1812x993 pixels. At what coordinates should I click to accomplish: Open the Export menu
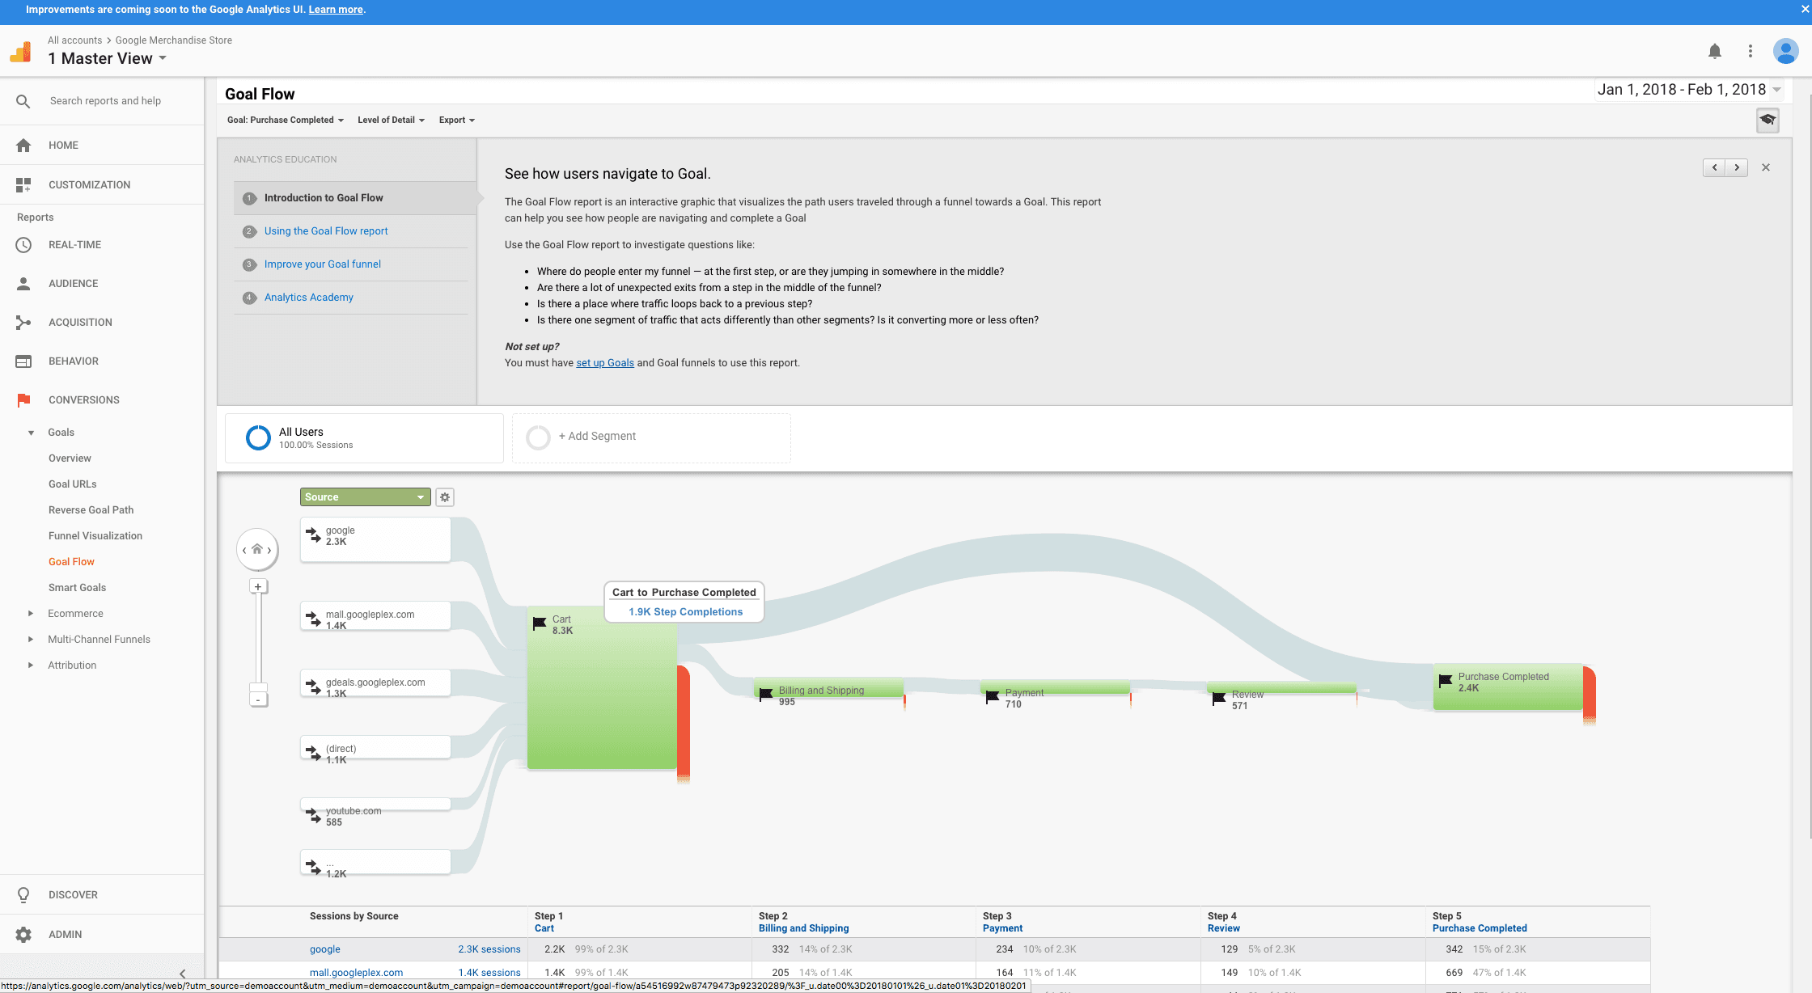click(x=455, y=120)
